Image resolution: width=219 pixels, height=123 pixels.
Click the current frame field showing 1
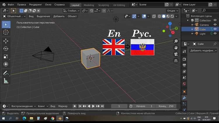click(119, 106)
